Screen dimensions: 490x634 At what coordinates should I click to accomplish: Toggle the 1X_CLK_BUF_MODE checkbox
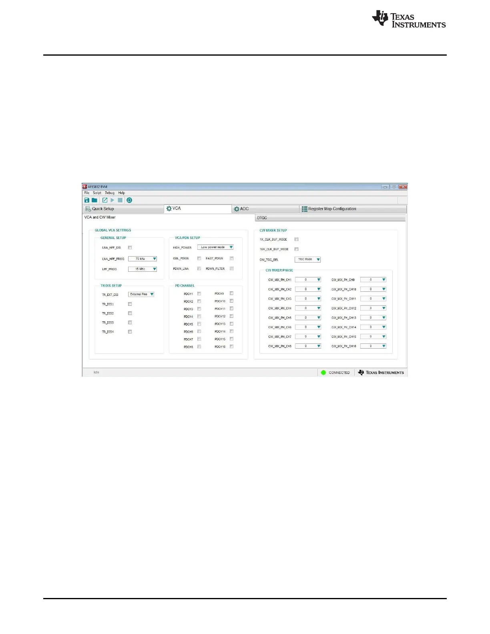[x=296, y=239]
